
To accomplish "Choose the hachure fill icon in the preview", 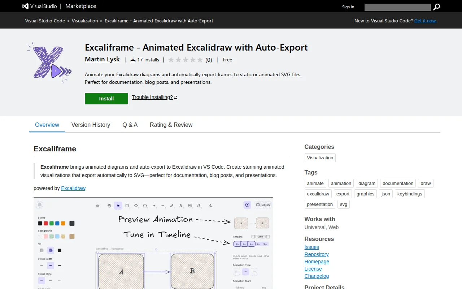I will point(42,250).
